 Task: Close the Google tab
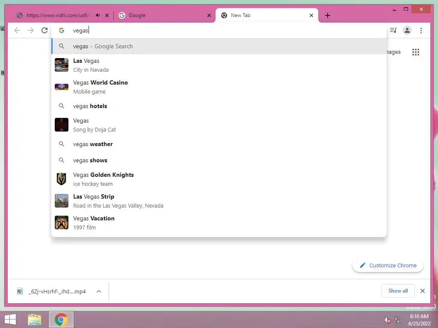tap(209, 15)
